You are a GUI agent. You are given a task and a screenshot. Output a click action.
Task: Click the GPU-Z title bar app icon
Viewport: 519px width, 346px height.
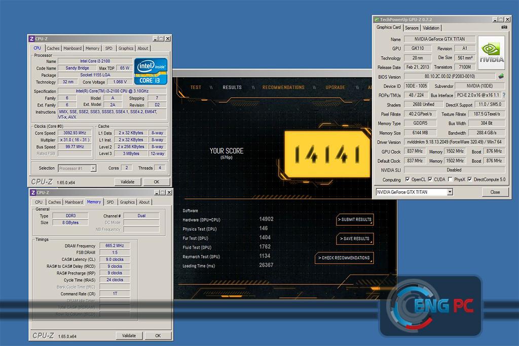tap(377, 20)
